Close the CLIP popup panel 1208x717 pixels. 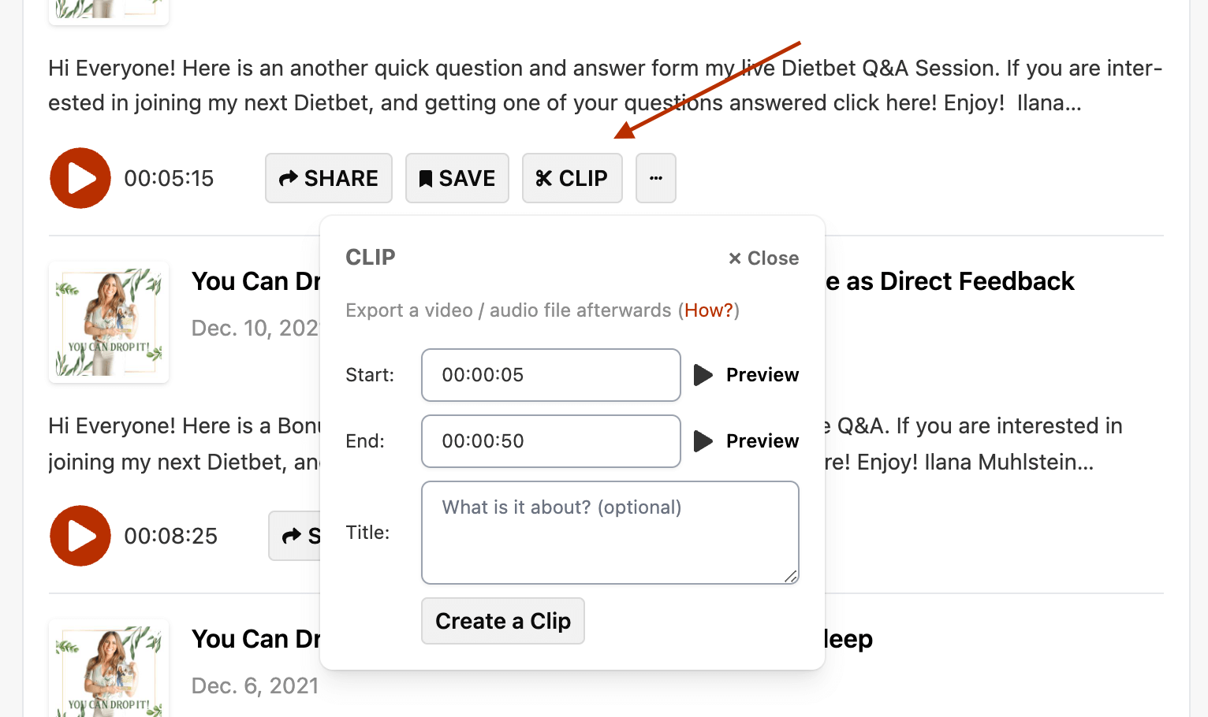click(763, 258)
